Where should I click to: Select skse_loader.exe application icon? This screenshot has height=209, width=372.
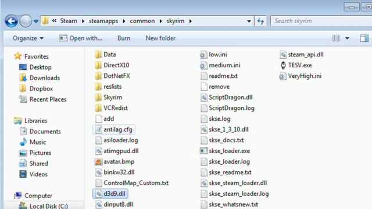[204, 151]
